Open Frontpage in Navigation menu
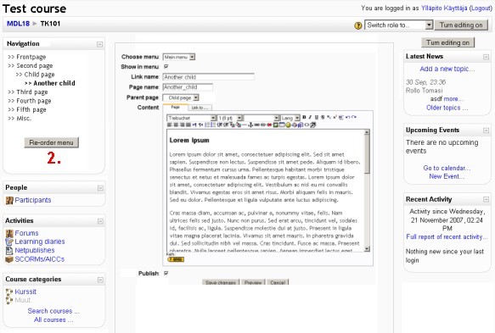Viewport: 495px width, 333px height. (31, 57)
